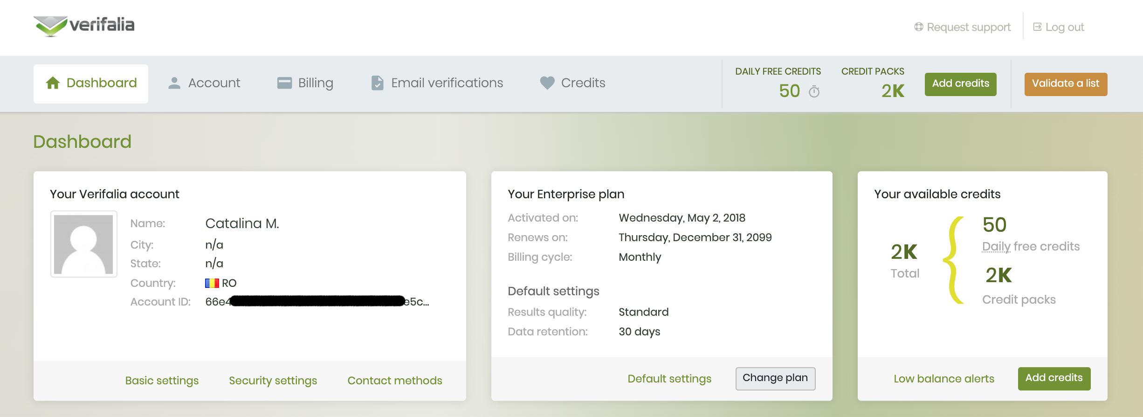Click the Dashboard home icon

[53, 83]
